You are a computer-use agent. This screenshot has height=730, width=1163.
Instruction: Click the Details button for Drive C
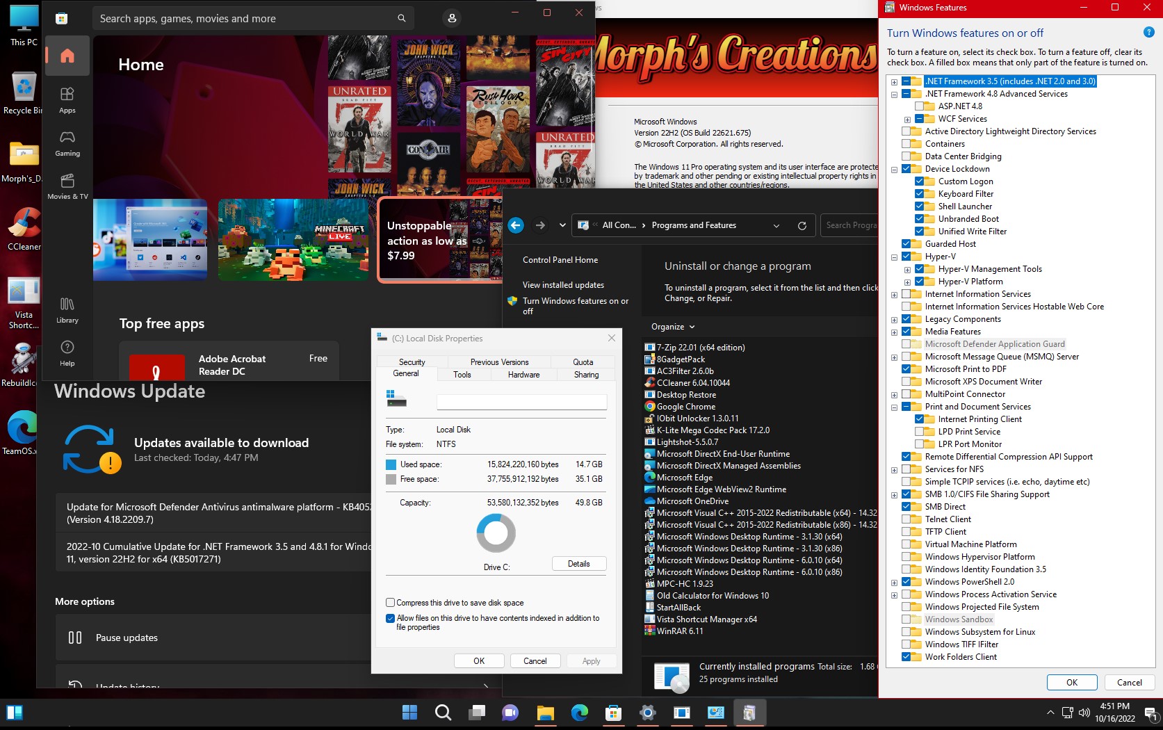point(578,564)
